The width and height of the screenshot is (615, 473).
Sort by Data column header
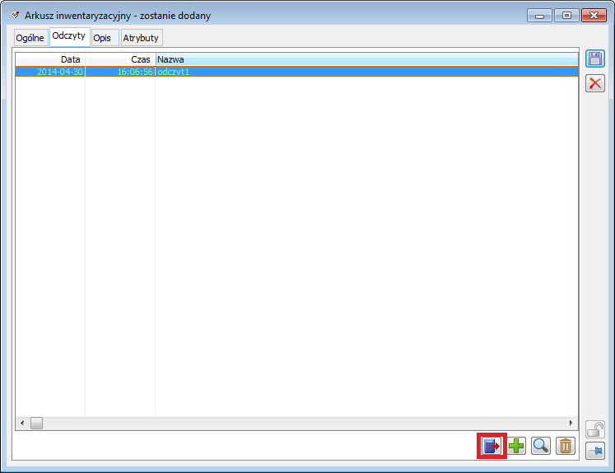coord(50,59)
